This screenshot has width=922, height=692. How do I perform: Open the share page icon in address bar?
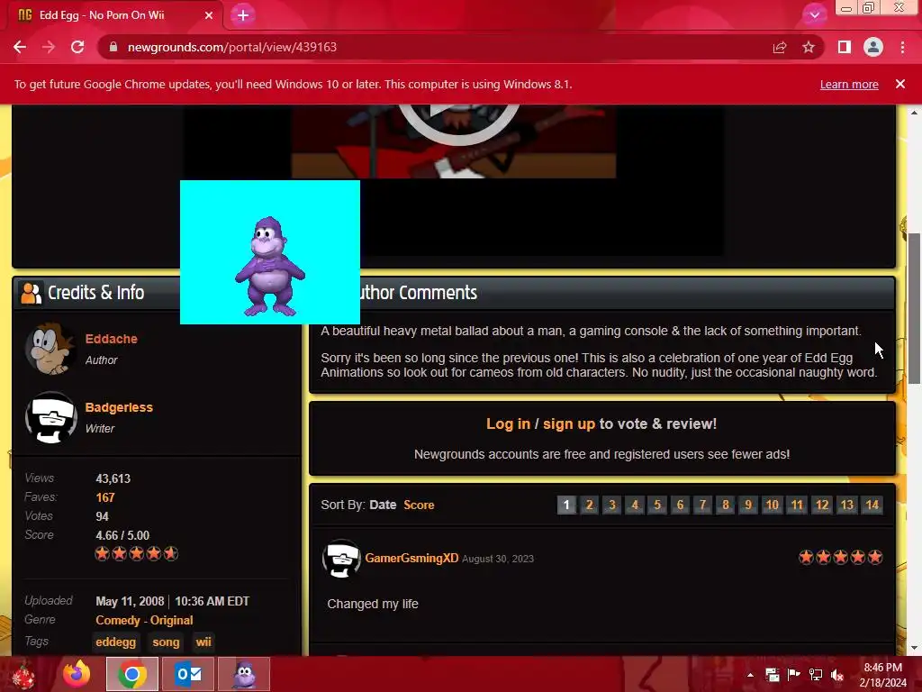[780, 47]
